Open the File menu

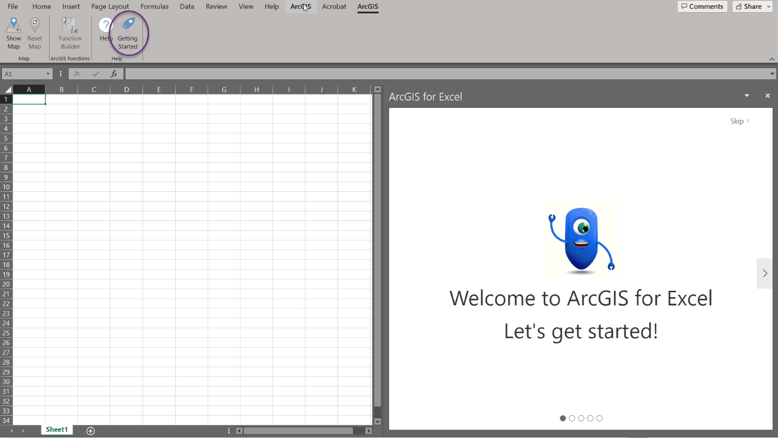13,6
